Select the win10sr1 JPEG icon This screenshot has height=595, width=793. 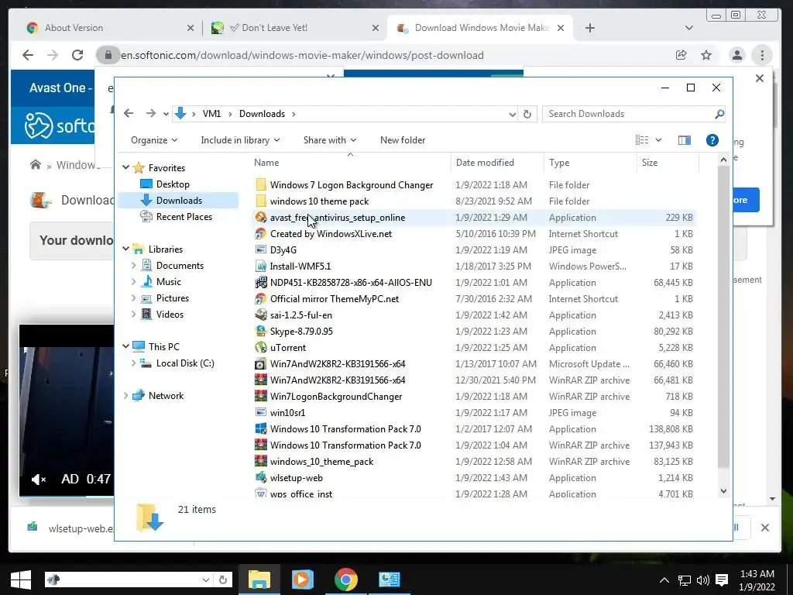point(261,412)
